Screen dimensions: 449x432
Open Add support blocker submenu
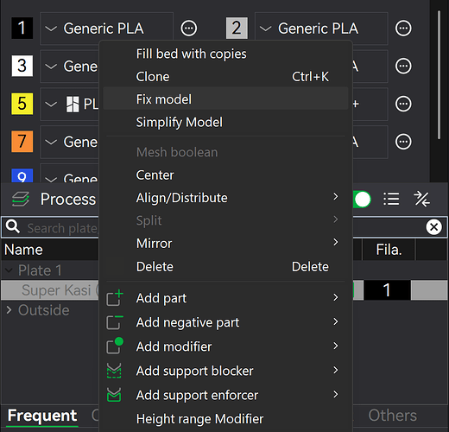click(225, 371)
